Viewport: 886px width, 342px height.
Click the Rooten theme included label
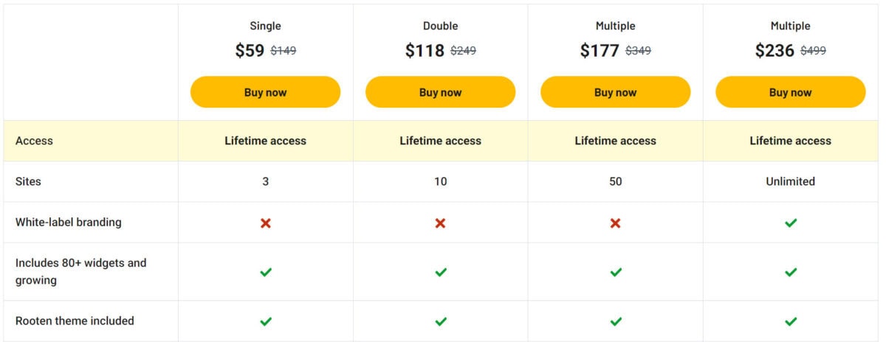[x=75, y=321]
